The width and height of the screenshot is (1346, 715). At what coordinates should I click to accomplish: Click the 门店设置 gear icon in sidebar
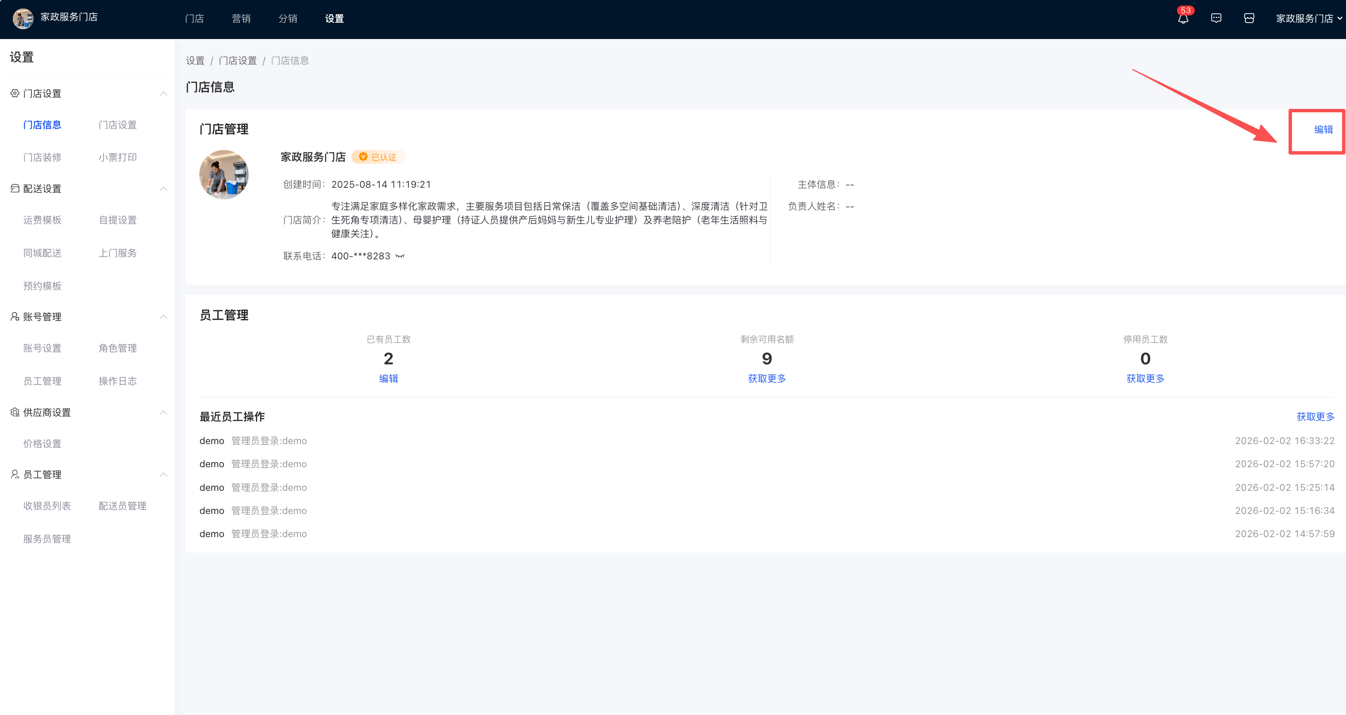pos(15,93)
